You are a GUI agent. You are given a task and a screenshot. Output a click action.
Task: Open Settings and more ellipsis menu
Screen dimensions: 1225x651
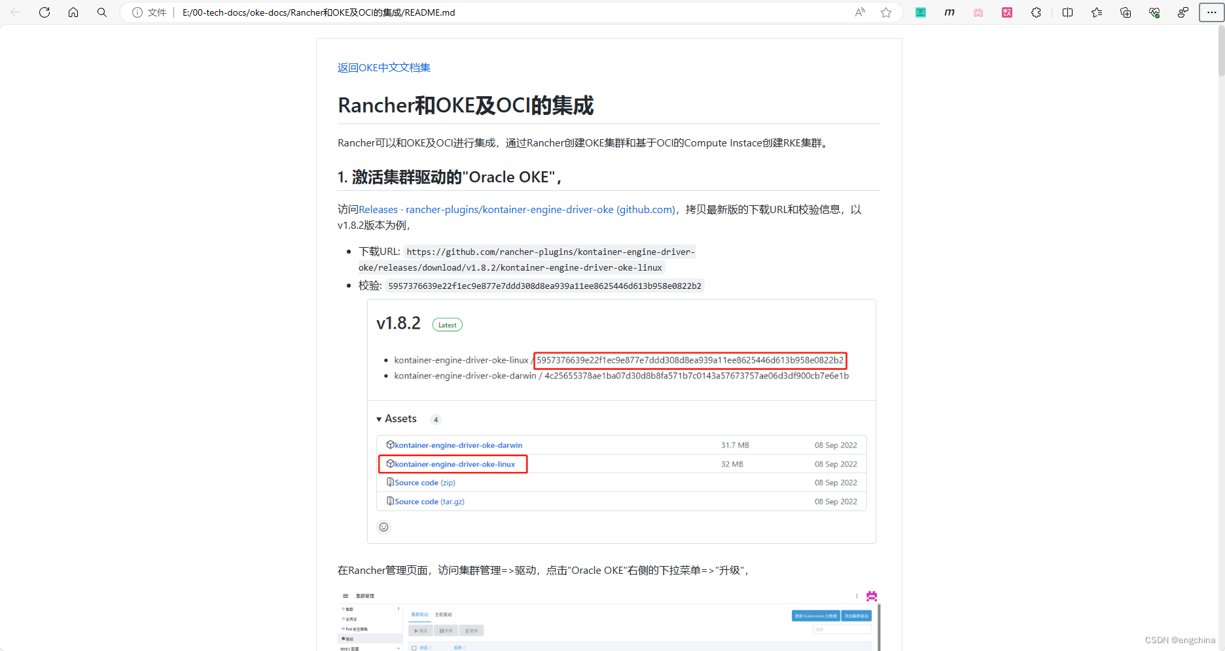point(1212,12)
